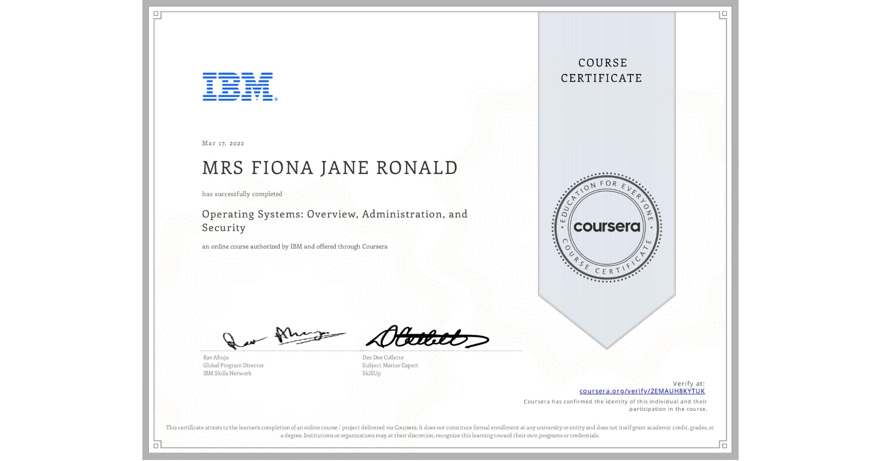Click the course title Operating Systems text
Image resolution: width=882 pixels, height=461 pixels.
(x=334, y=215)
